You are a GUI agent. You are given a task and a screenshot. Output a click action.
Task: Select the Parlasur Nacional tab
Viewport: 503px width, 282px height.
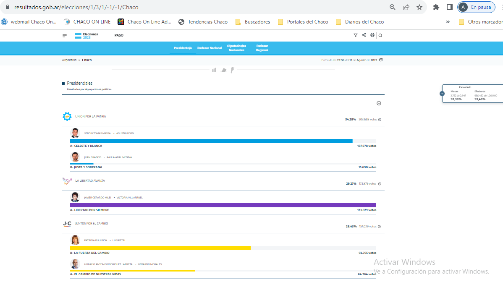click(210, 48)
